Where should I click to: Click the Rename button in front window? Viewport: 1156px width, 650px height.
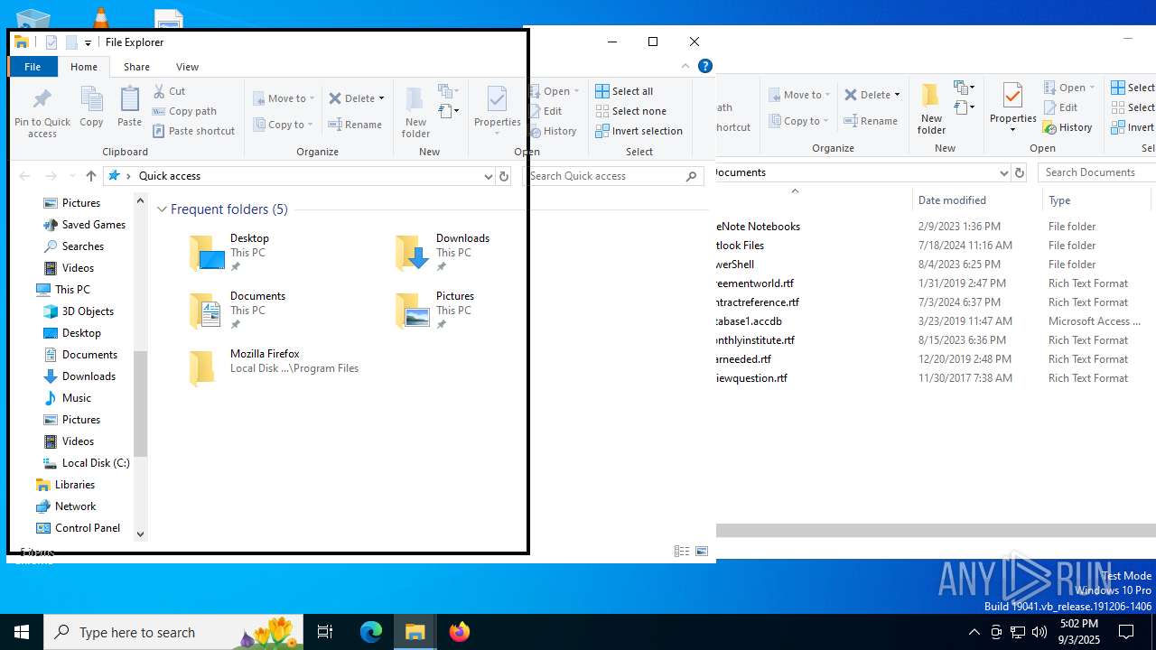354,125
